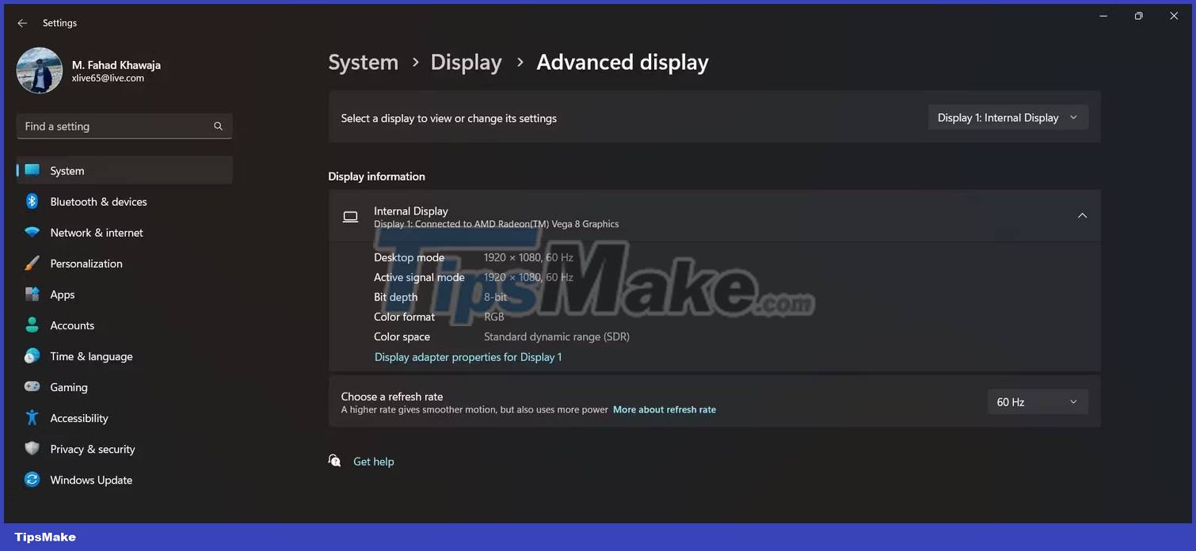Open the 60 Hz refresh rate dropdown
1196x551 pixels.
(x=1038, y=401)
